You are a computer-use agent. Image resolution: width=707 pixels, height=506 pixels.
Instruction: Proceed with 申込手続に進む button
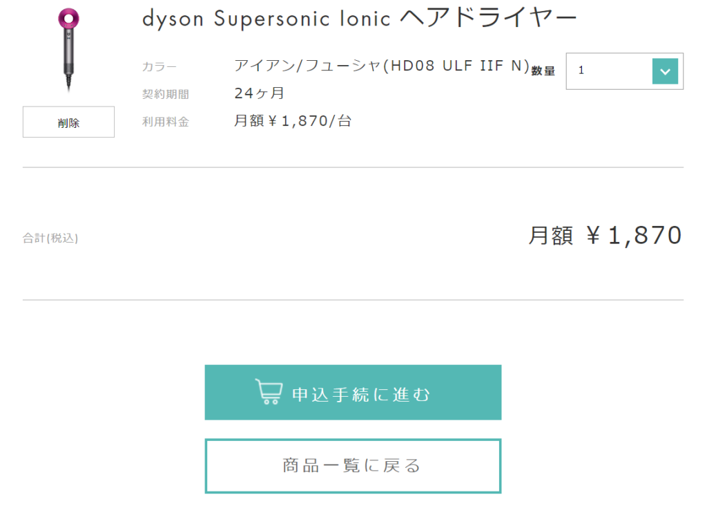(353, 392)
